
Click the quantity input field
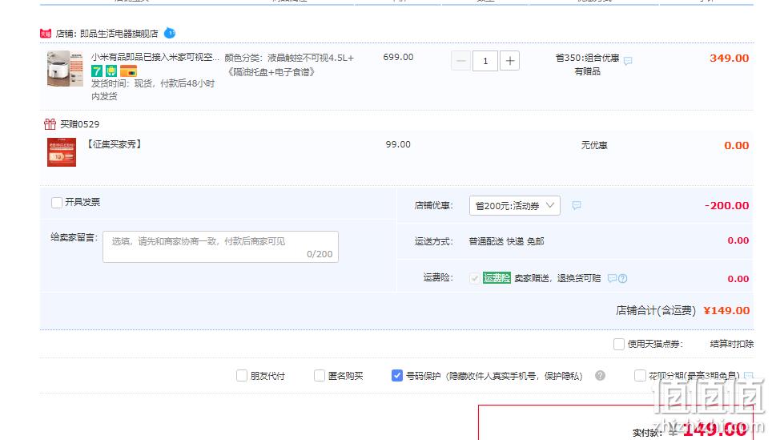[x=485, y=61]
